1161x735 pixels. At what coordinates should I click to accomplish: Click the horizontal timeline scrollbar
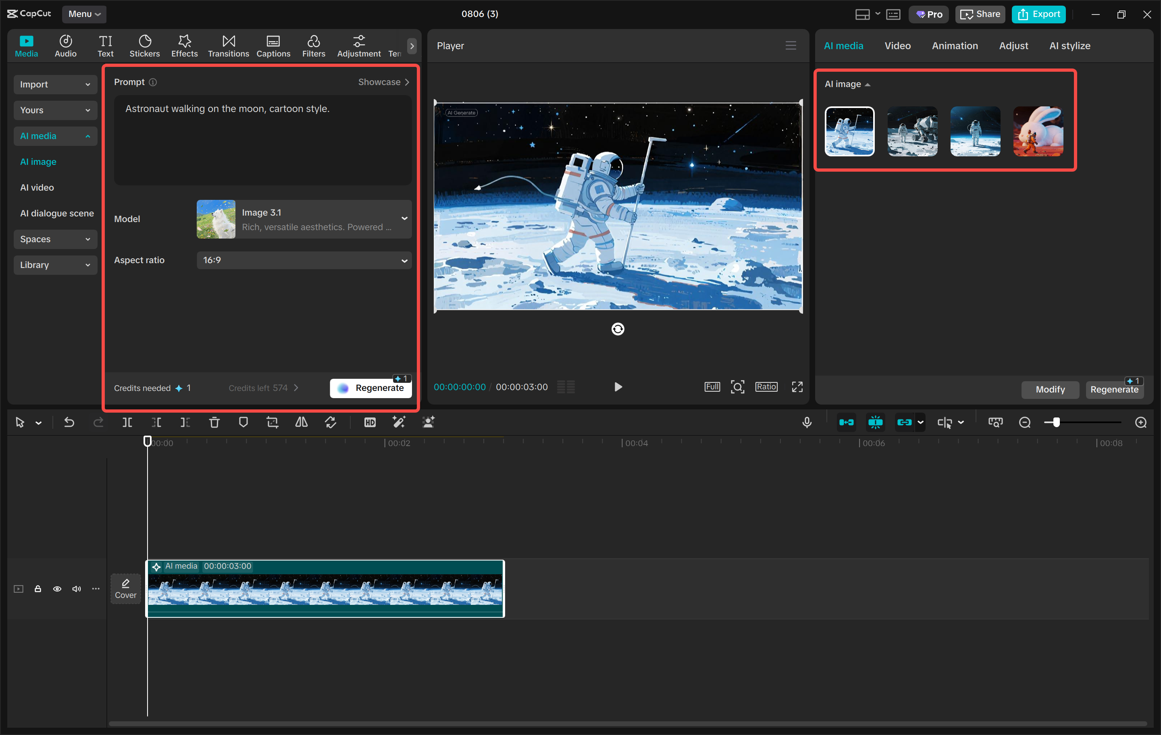pos(627,723)
